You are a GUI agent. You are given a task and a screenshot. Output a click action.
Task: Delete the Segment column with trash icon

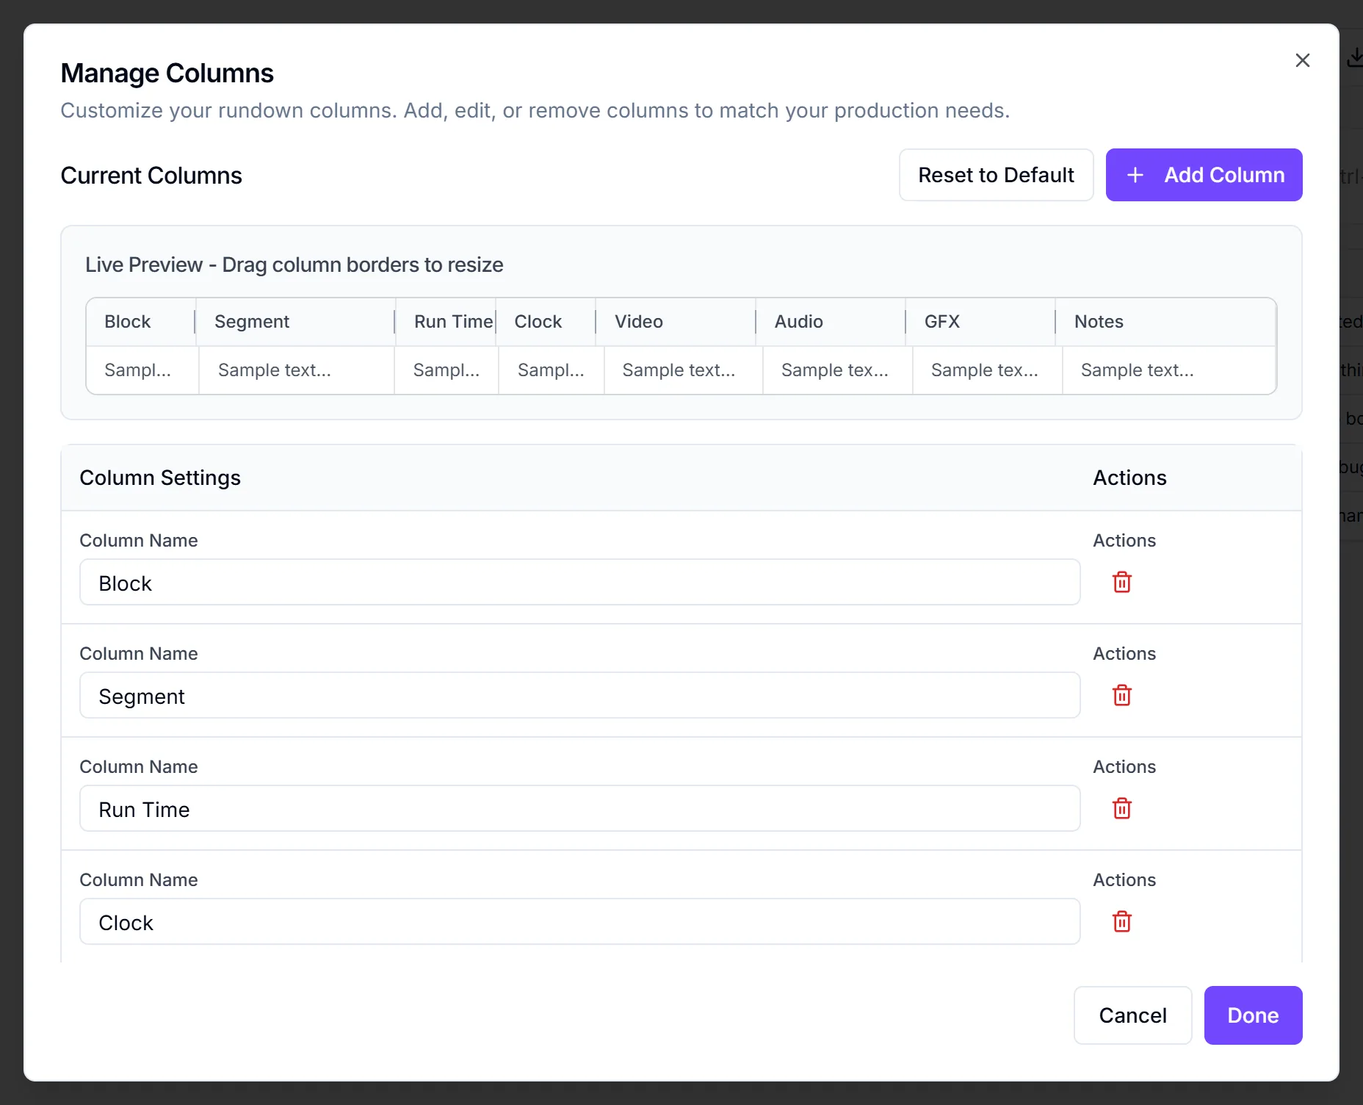pos(1121,696)
